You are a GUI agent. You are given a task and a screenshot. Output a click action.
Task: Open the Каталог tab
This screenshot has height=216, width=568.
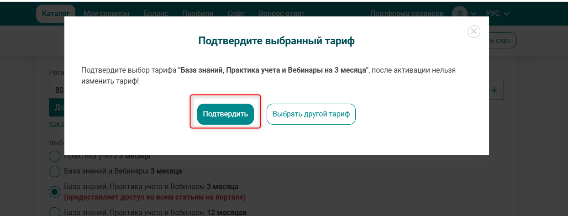pyautogui.click(x=55, y=14)
